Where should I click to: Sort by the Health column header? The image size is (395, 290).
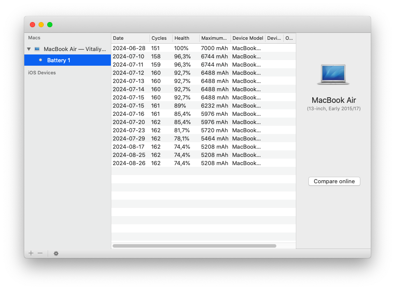click(x=186, y=38)
